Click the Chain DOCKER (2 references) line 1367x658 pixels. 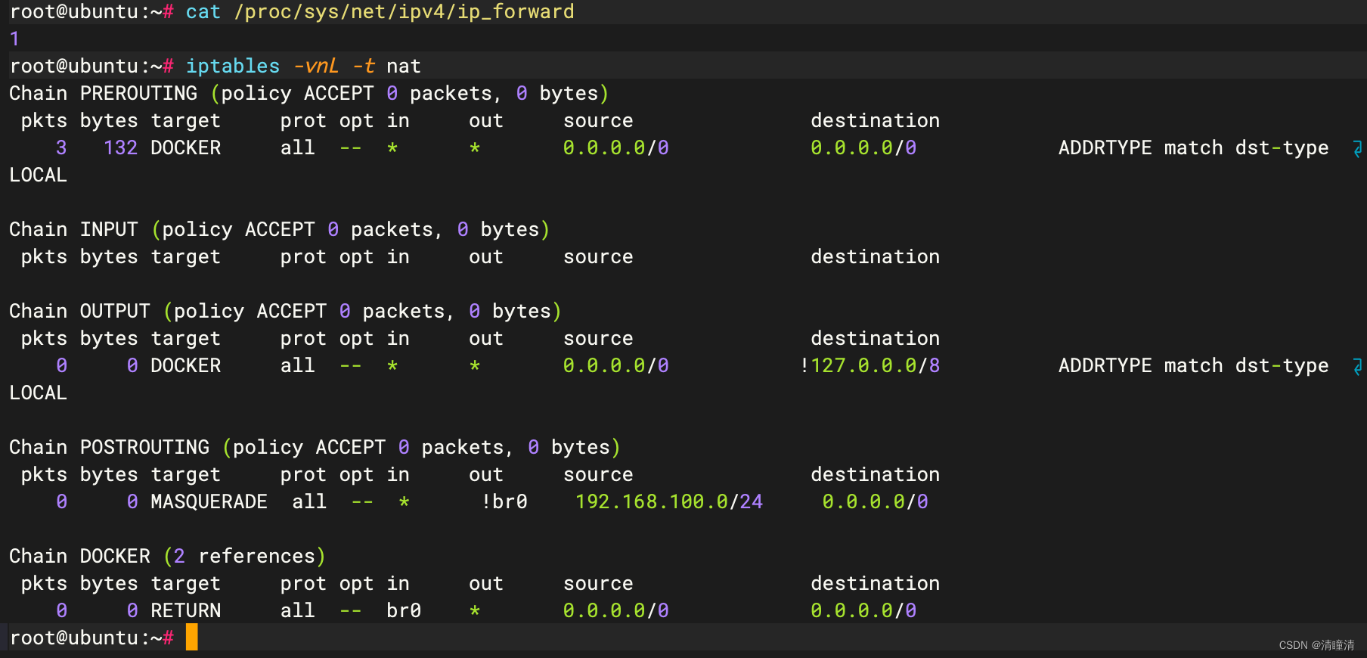pyautogui.click(x=167, y=557)
